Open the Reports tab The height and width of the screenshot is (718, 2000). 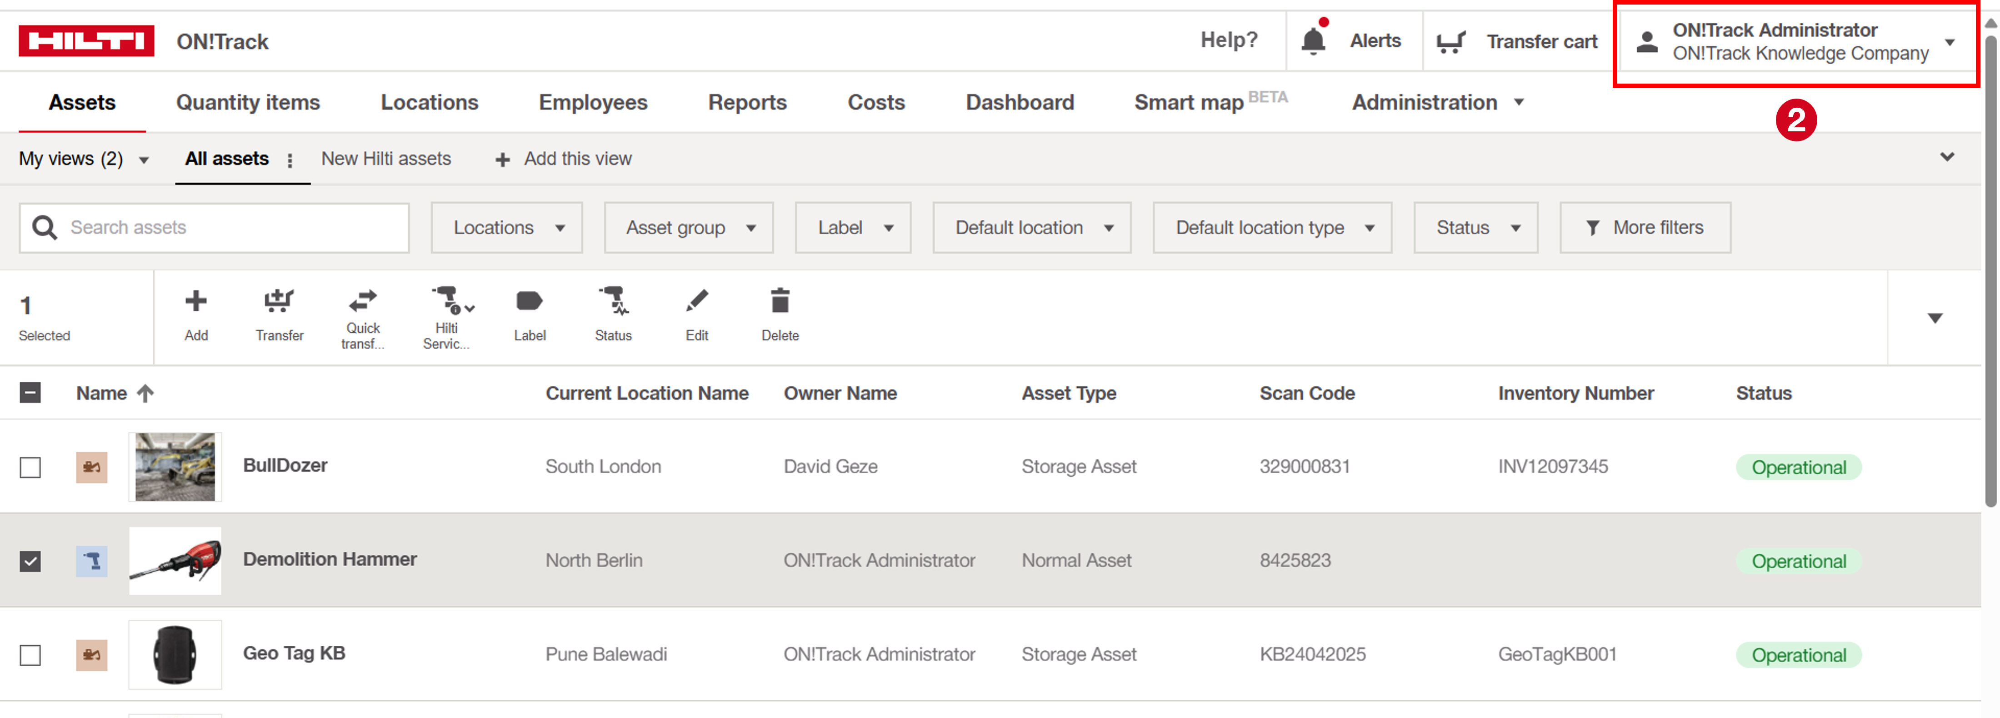pyautogui.click(x=747, y=102)
